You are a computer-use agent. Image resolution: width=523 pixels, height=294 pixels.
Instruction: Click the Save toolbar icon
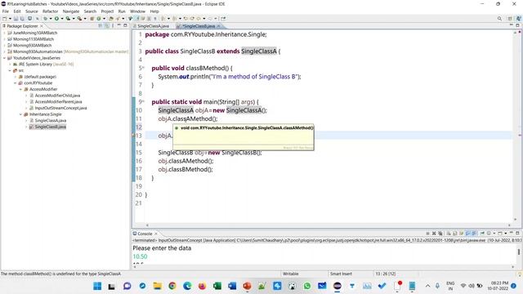pyautogui.click(x=16, y=19)
